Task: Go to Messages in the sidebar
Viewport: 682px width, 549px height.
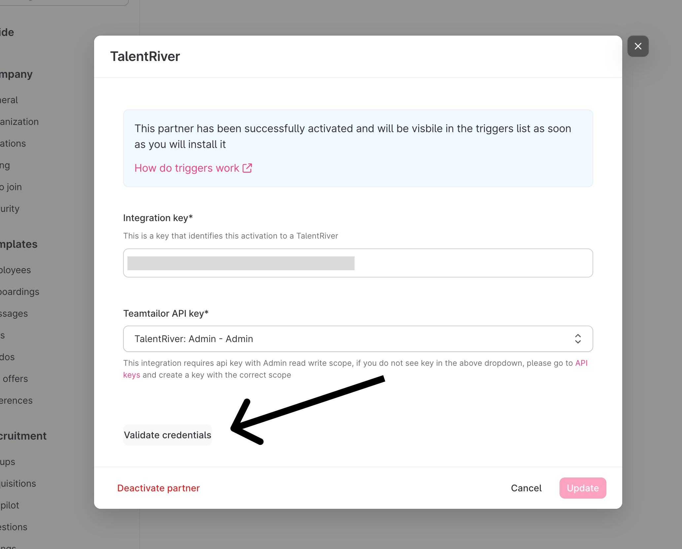Action: [x=14, y=313]
